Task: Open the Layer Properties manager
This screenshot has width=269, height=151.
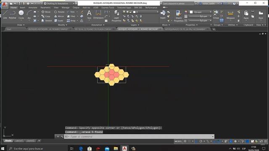Action: pyautogui.click(x=116, y=16)
